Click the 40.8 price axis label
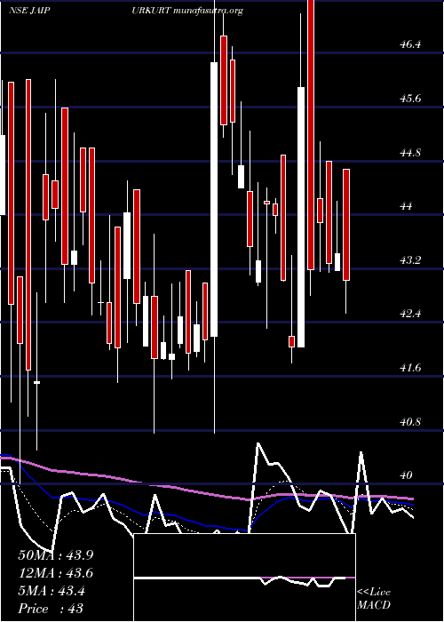Image resolution: width=444 pixels, height=622 pixels. click(410, 422)
